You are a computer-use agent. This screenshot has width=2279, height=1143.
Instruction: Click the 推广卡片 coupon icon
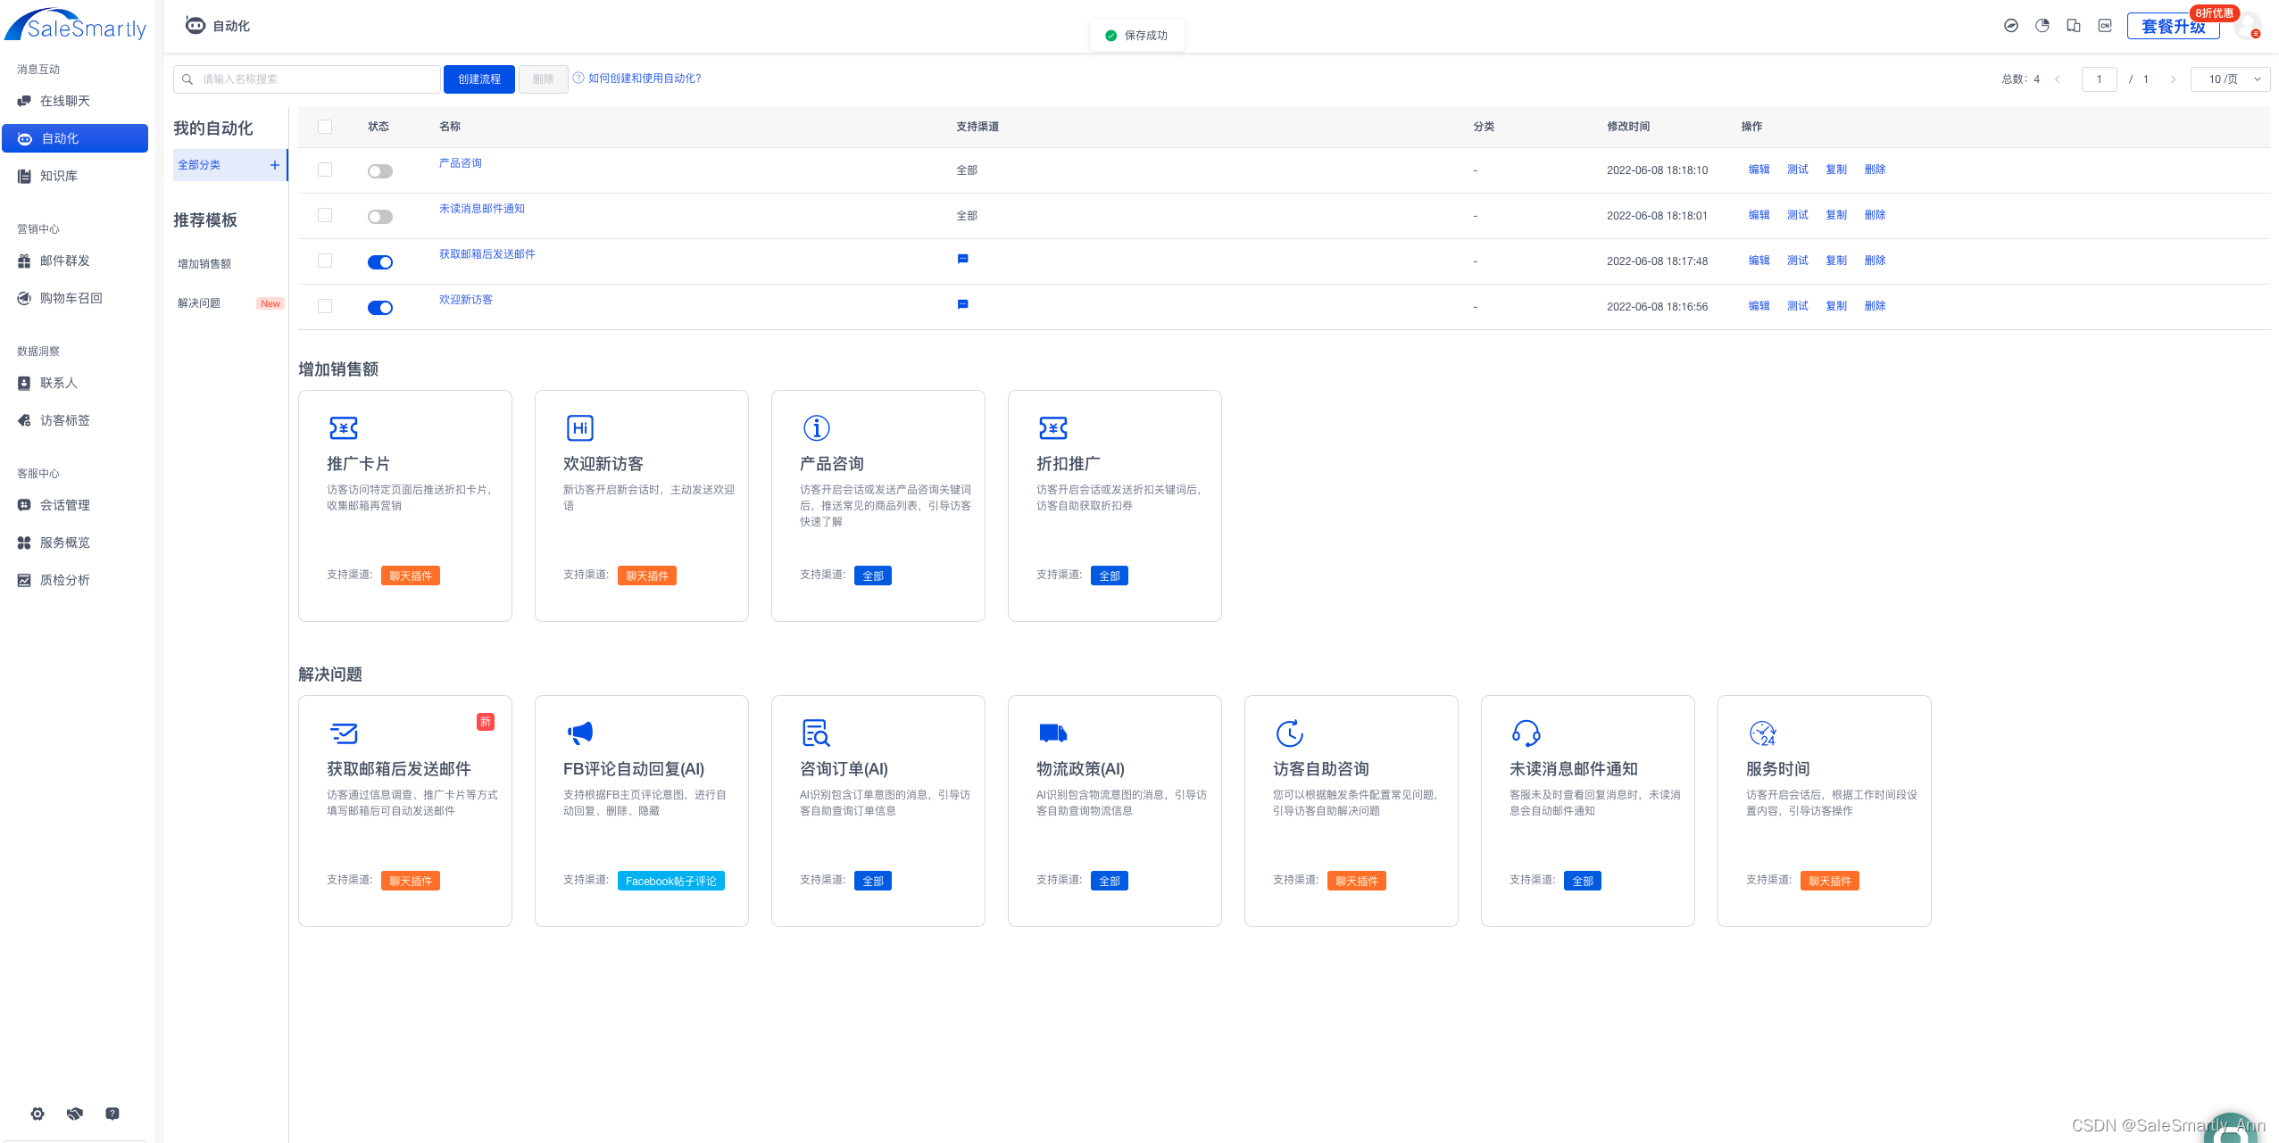tap(344, 428)
